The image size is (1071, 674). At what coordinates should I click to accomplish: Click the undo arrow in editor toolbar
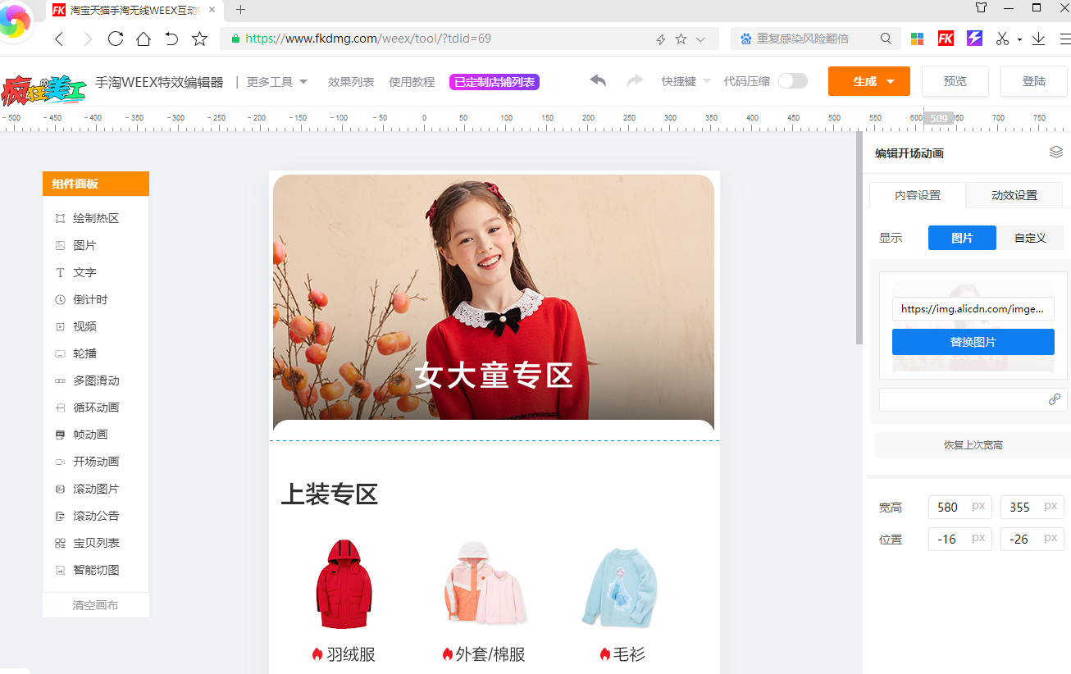[x=598, y=80]
